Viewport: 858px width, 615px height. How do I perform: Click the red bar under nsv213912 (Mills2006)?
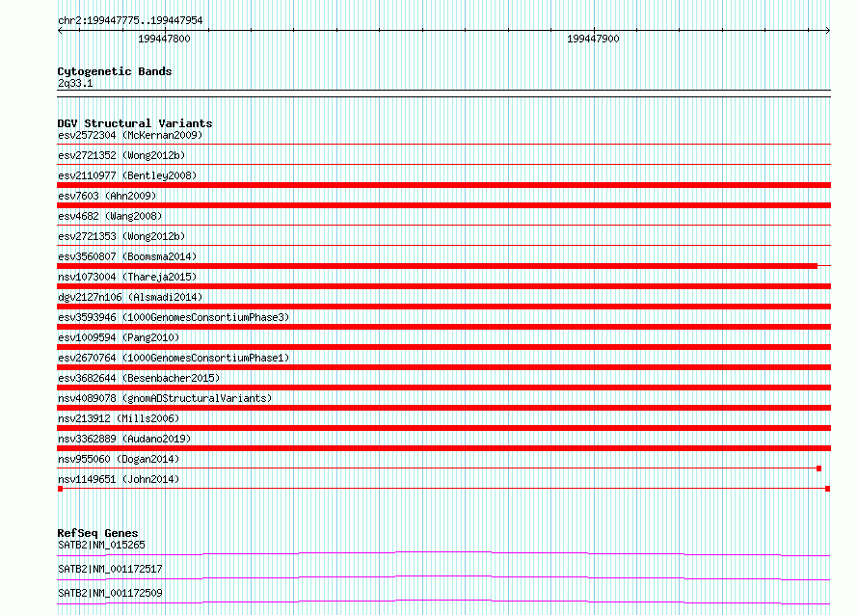pos(443,428)
